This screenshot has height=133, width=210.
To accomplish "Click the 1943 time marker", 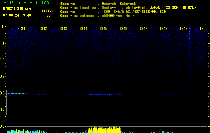I will point(63,29).
